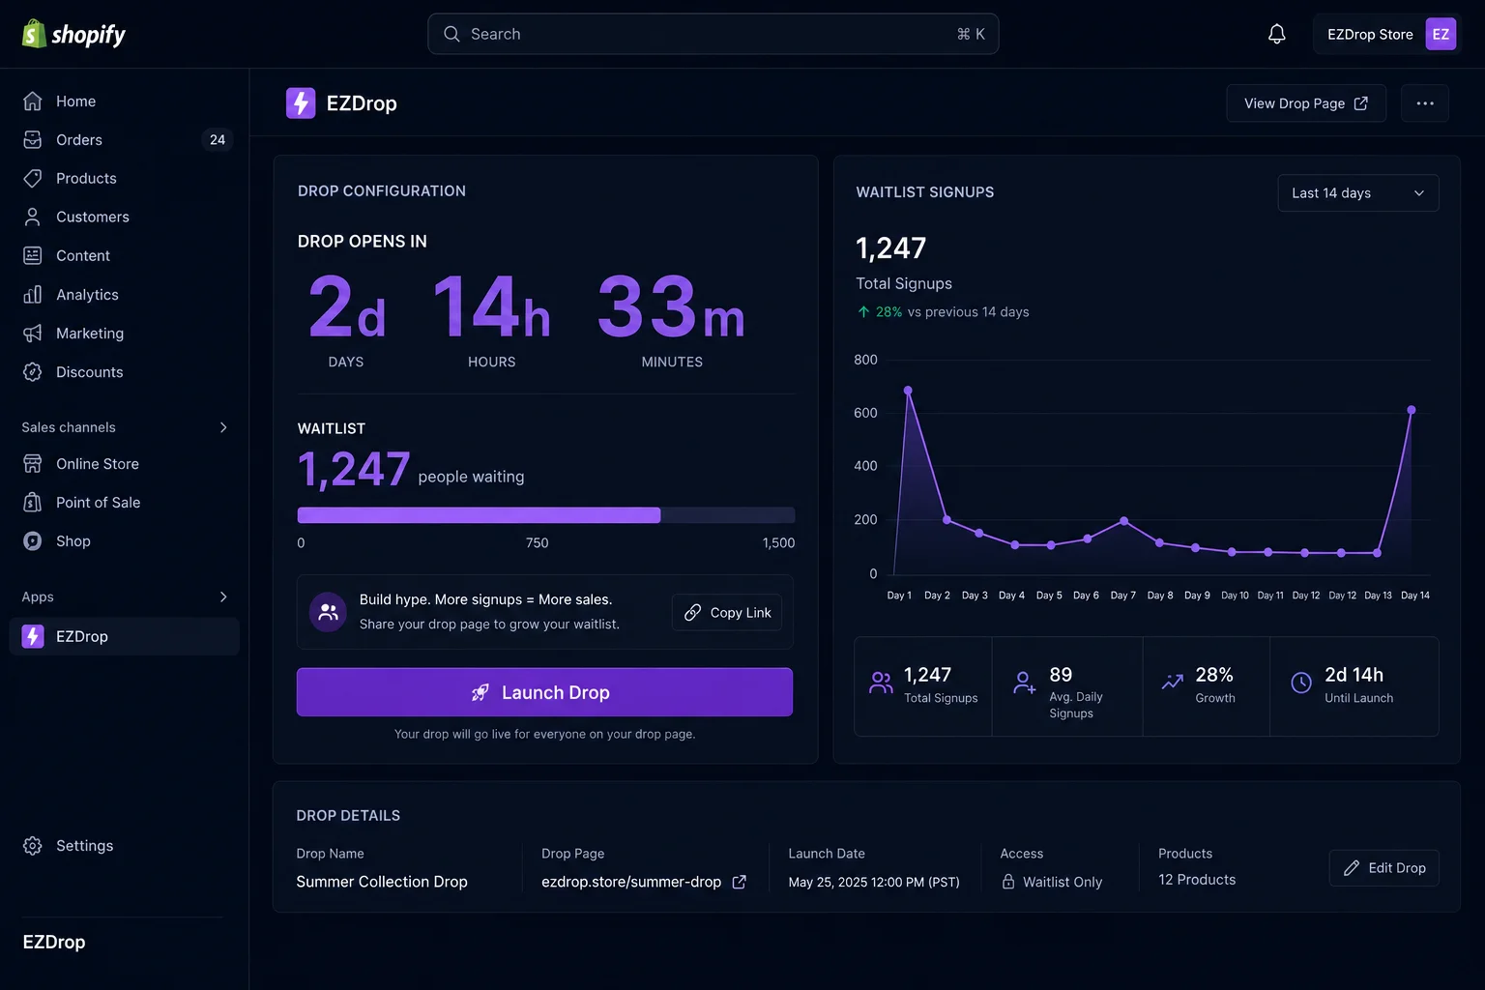The height and width of the screenshot is (990, 1485).
Task: Click the Orders count badge 24
Action: click(218, 139)
